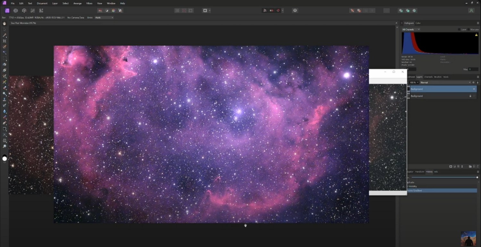
Task: Expand the Quick Mask options arrow
Action: pyautogui.click(x=210, y=11)
